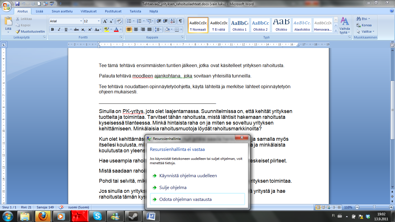Expand the font size dropdown
The width and height of the screenshot is (395, 222).
click(x=99, y=21)
